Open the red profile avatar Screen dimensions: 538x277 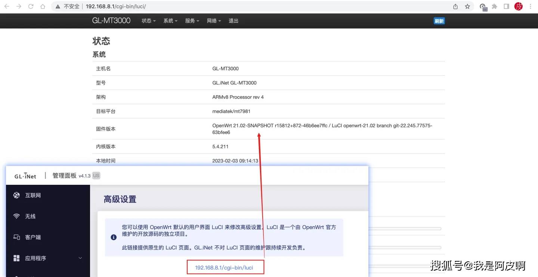[x=519, y=6]
